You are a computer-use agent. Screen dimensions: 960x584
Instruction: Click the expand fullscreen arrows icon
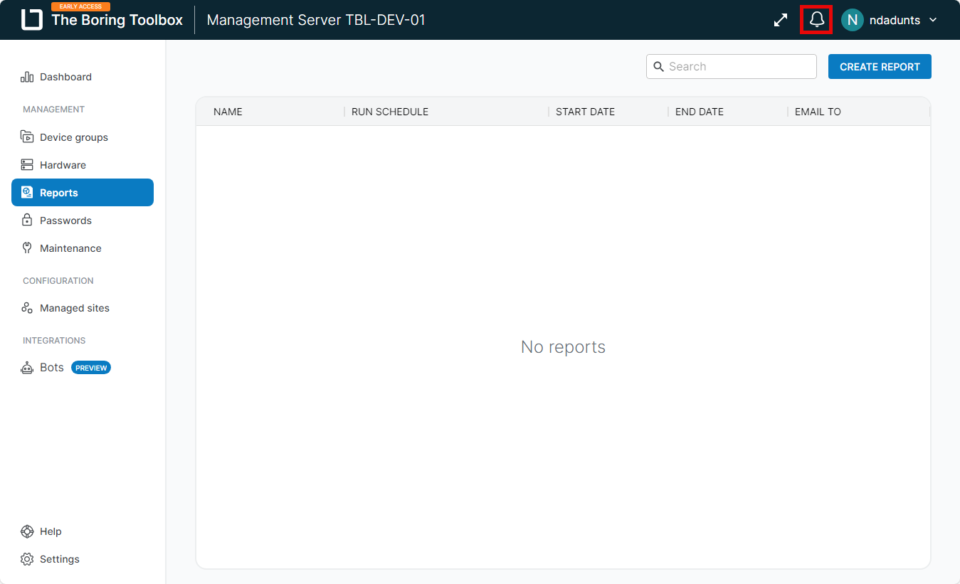click(781, 20)
